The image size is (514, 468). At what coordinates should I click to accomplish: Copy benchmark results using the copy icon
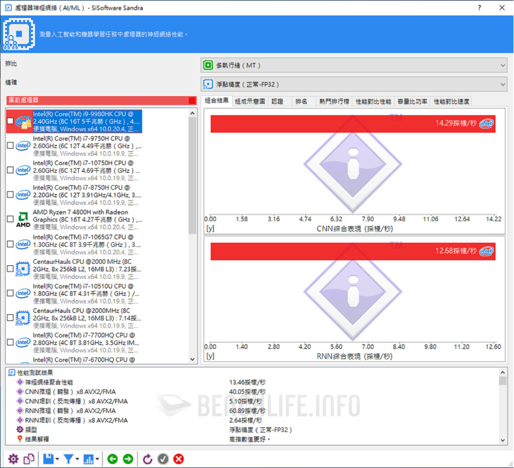point(29,459)
